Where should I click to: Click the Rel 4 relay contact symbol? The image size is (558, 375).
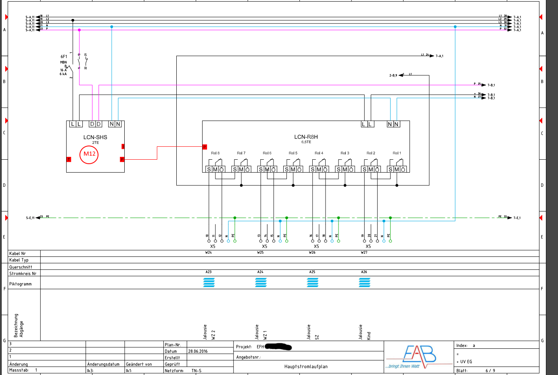pos(322,162)
